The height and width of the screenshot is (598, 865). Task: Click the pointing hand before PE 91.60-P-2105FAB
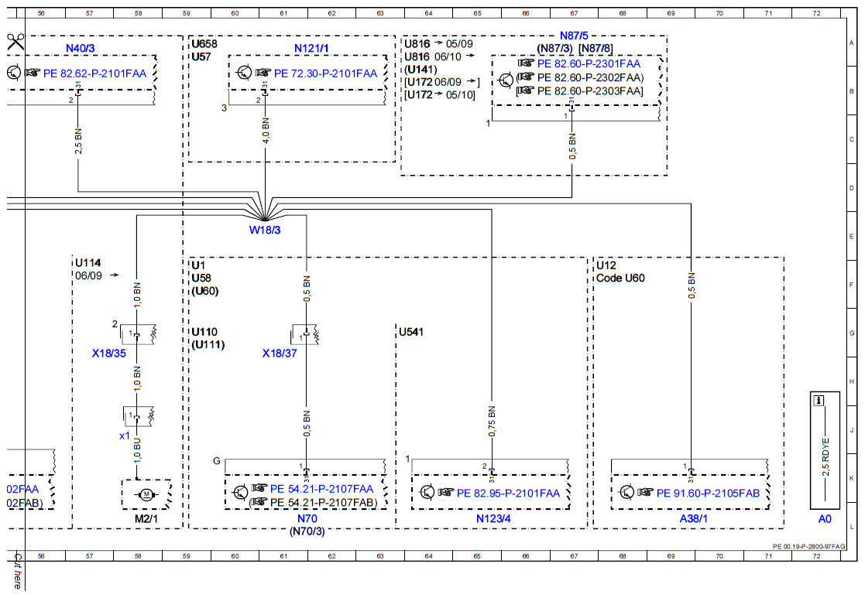645,492
